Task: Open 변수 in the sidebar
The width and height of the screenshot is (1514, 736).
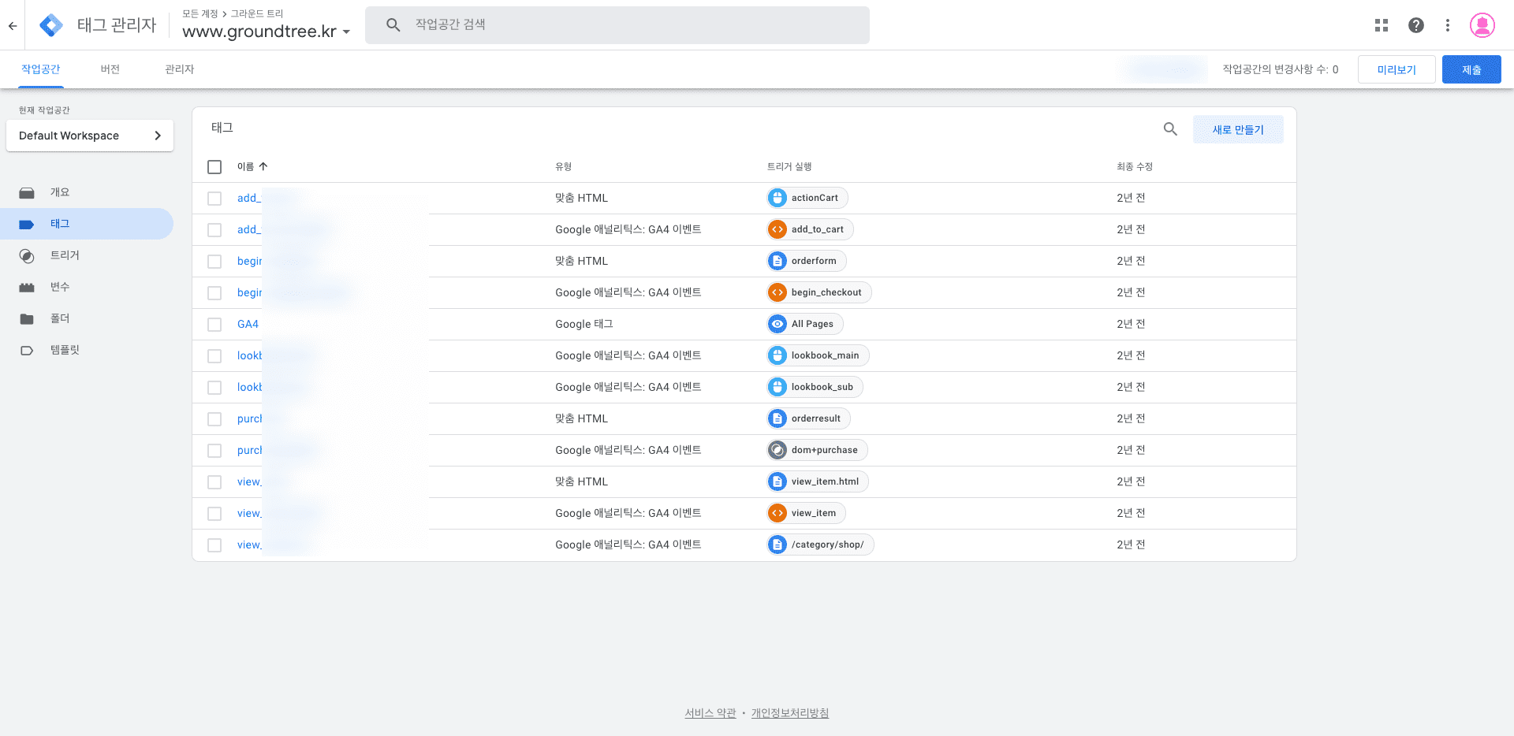Action: point(60,287)
